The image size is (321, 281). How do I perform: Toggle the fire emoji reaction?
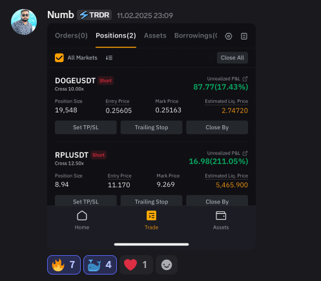pyautogui.click(x=64, y=265)
